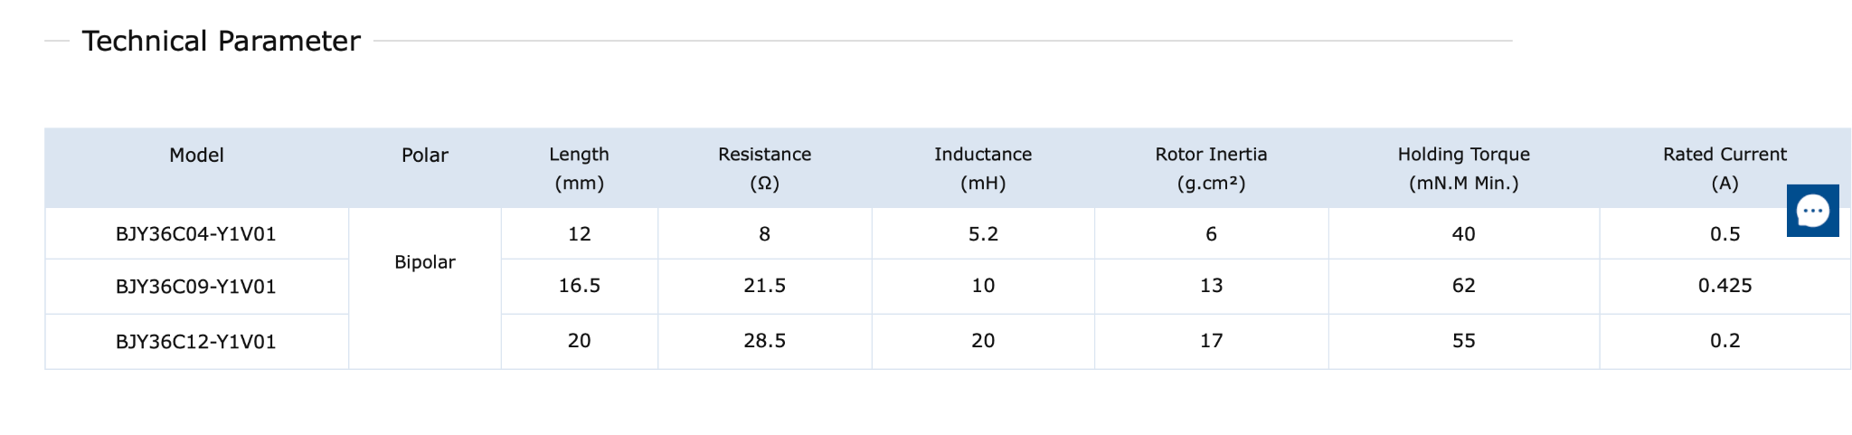This screenshot has width=1852, height=435.
Task: Click the Length (mm) column header
Action: pos(579,168)
